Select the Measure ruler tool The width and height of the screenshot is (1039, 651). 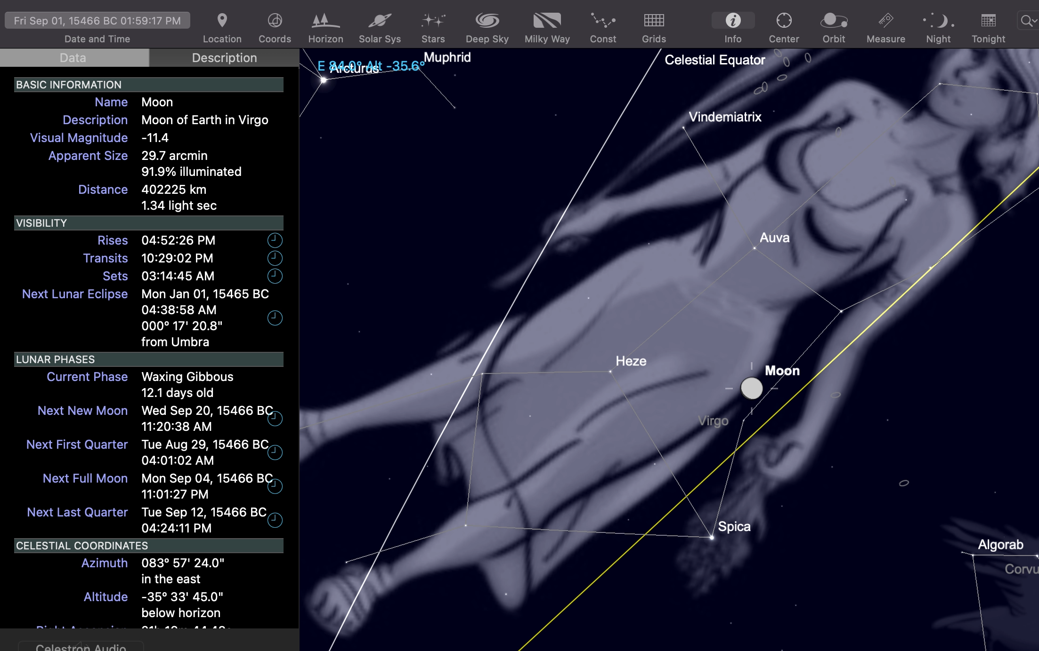click(885, 21)
